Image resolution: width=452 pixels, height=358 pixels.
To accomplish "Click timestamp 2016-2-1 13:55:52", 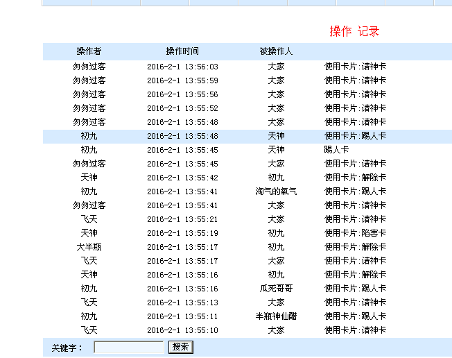I will tap(182, 108).
